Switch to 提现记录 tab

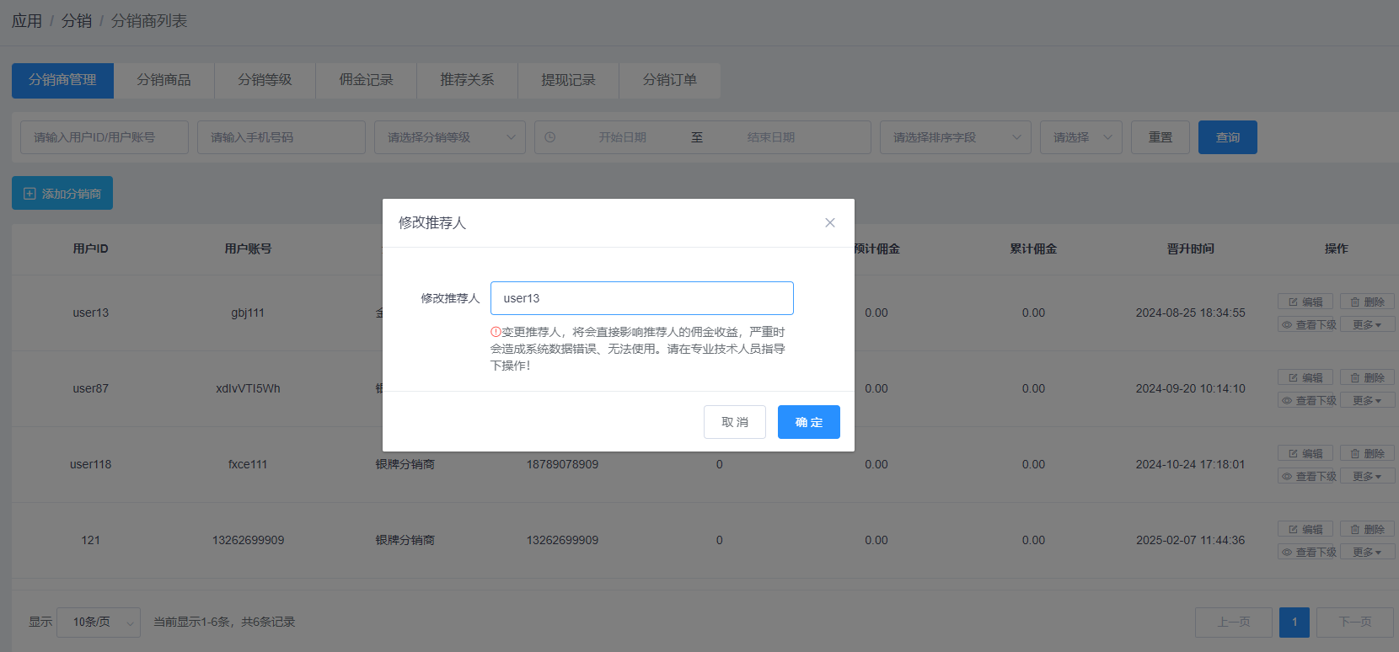[x=568, y=80]
